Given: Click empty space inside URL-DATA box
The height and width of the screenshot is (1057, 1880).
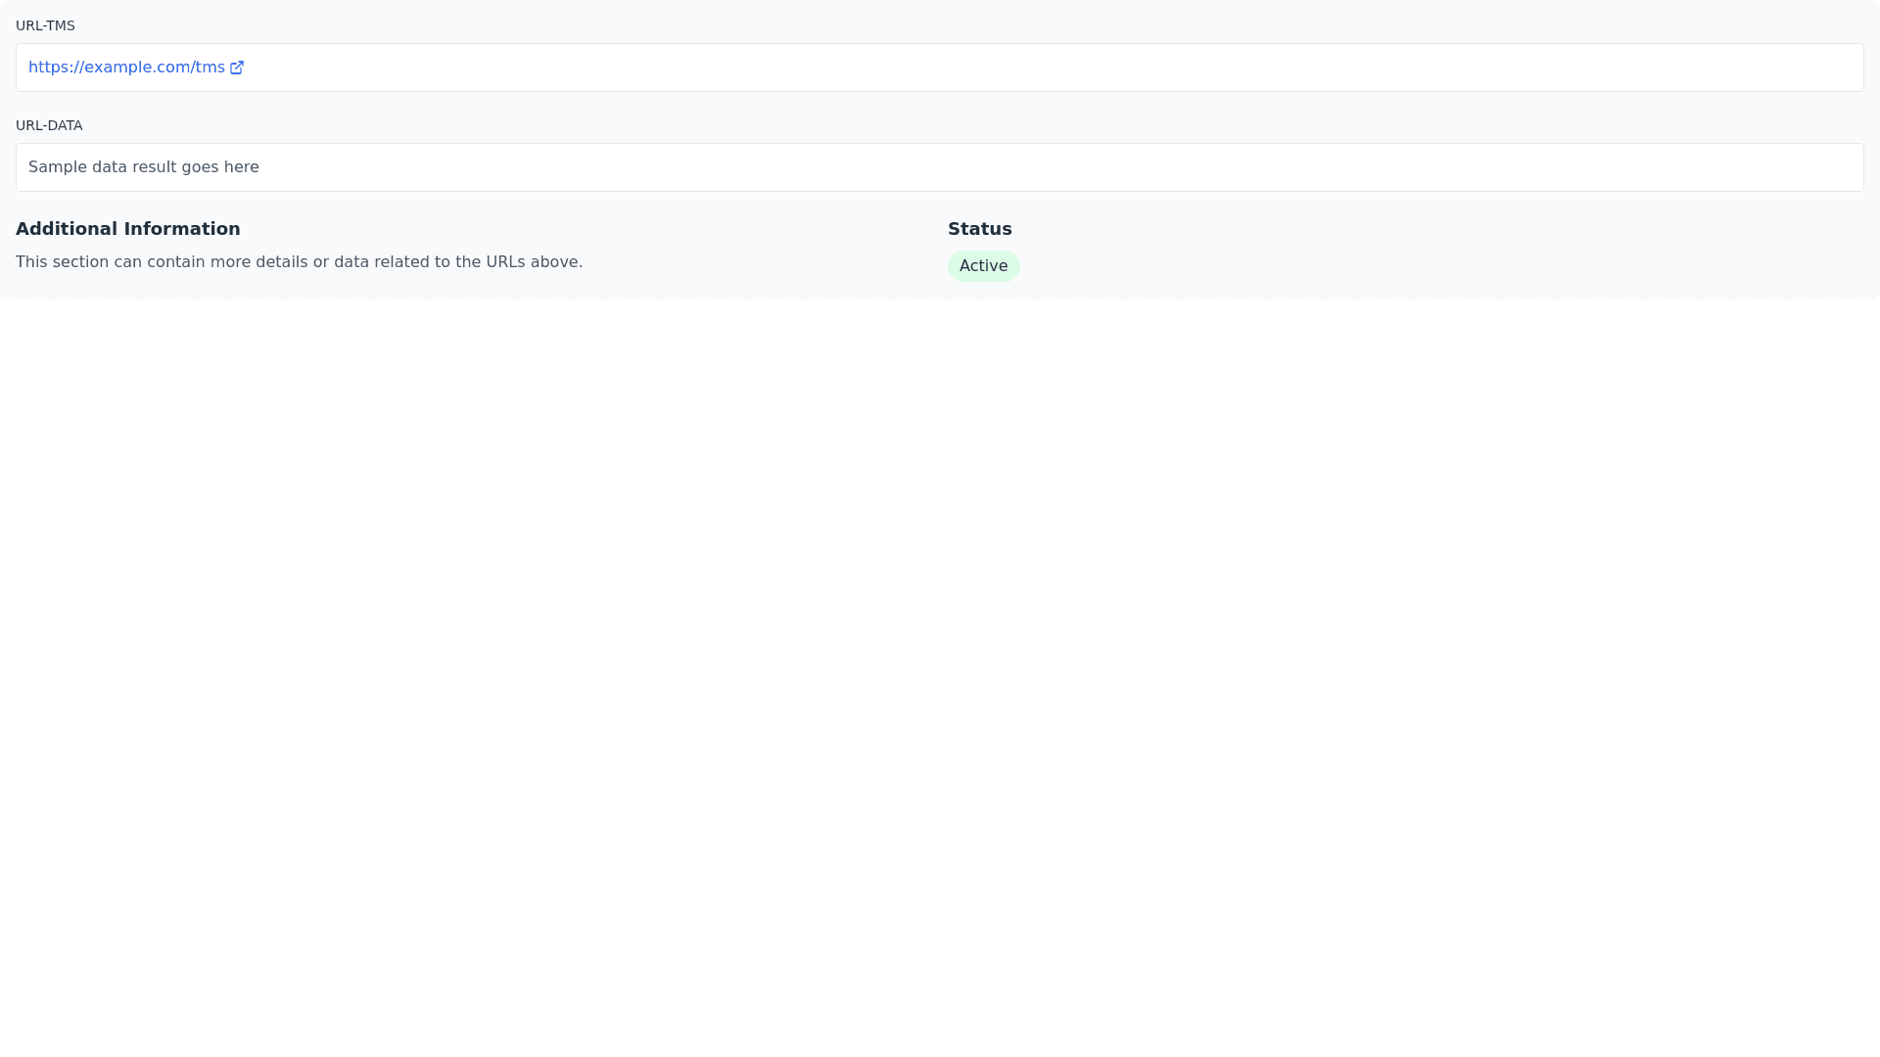Looking at the screenshot, I should pos(979,167).
